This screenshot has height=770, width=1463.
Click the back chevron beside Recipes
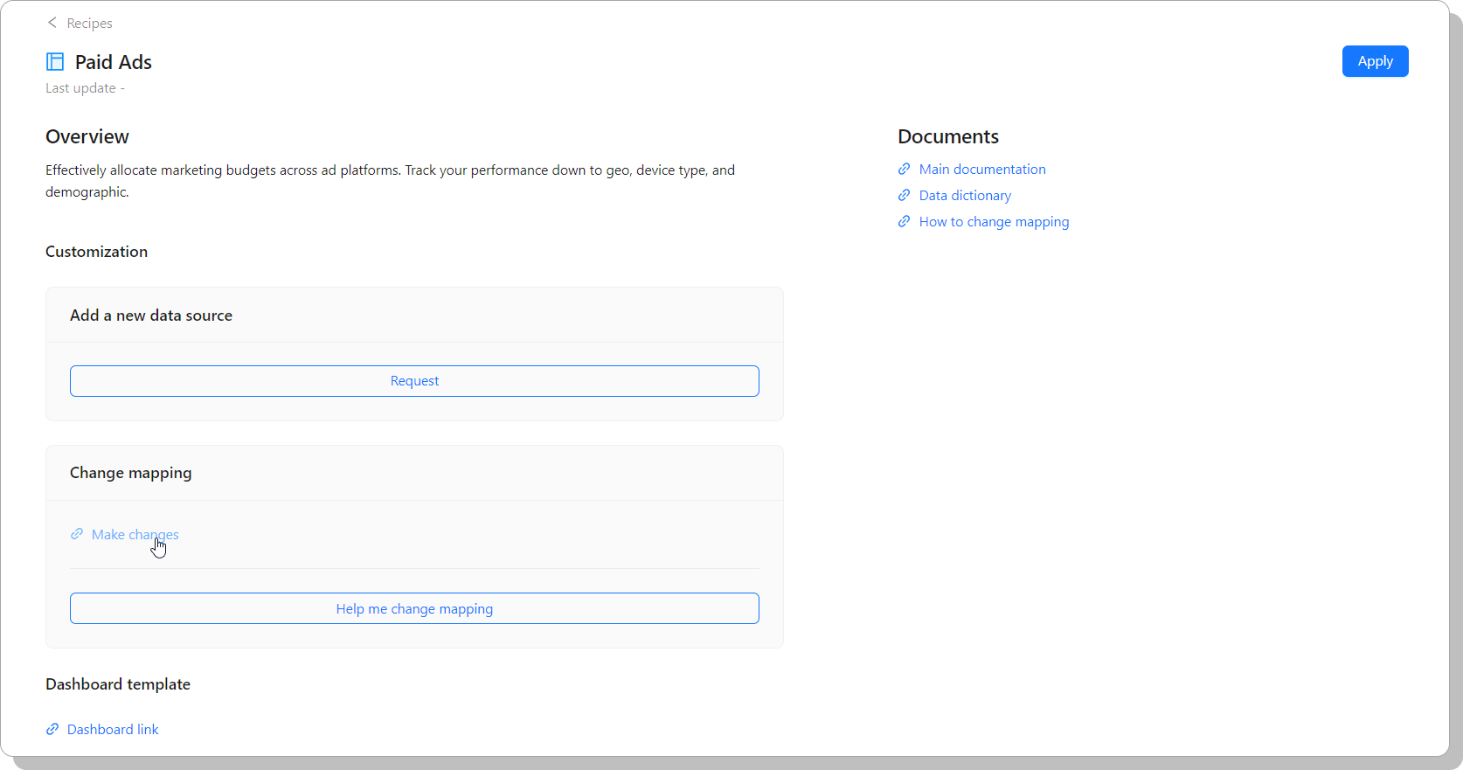52,23
